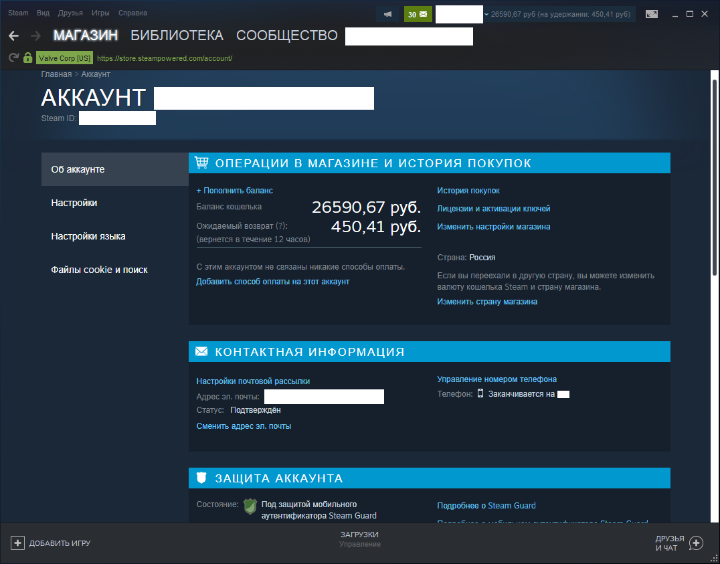
Task: Click the Главная breadcrumb link
Action: click(56, 74)
